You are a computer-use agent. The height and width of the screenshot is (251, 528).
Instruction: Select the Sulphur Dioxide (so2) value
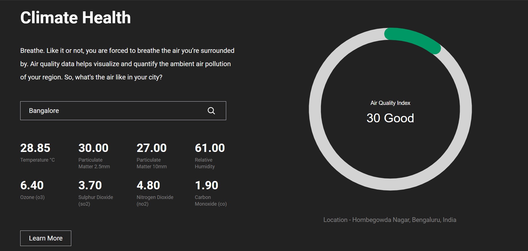(90, 186)
